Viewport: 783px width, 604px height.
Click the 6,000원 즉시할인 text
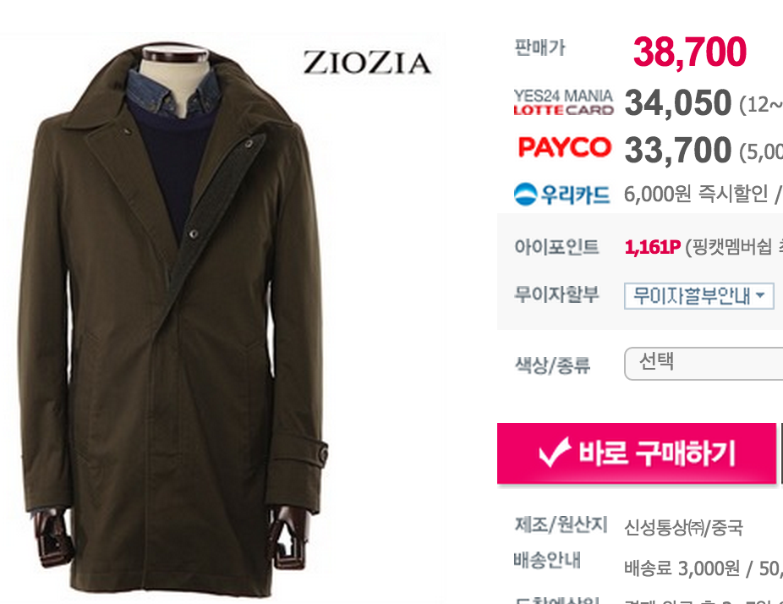(x=696, y=194)
